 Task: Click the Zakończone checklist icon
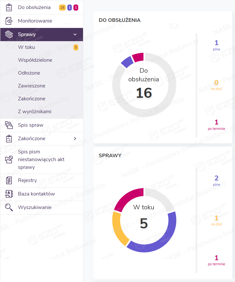(x=9, y=139)
